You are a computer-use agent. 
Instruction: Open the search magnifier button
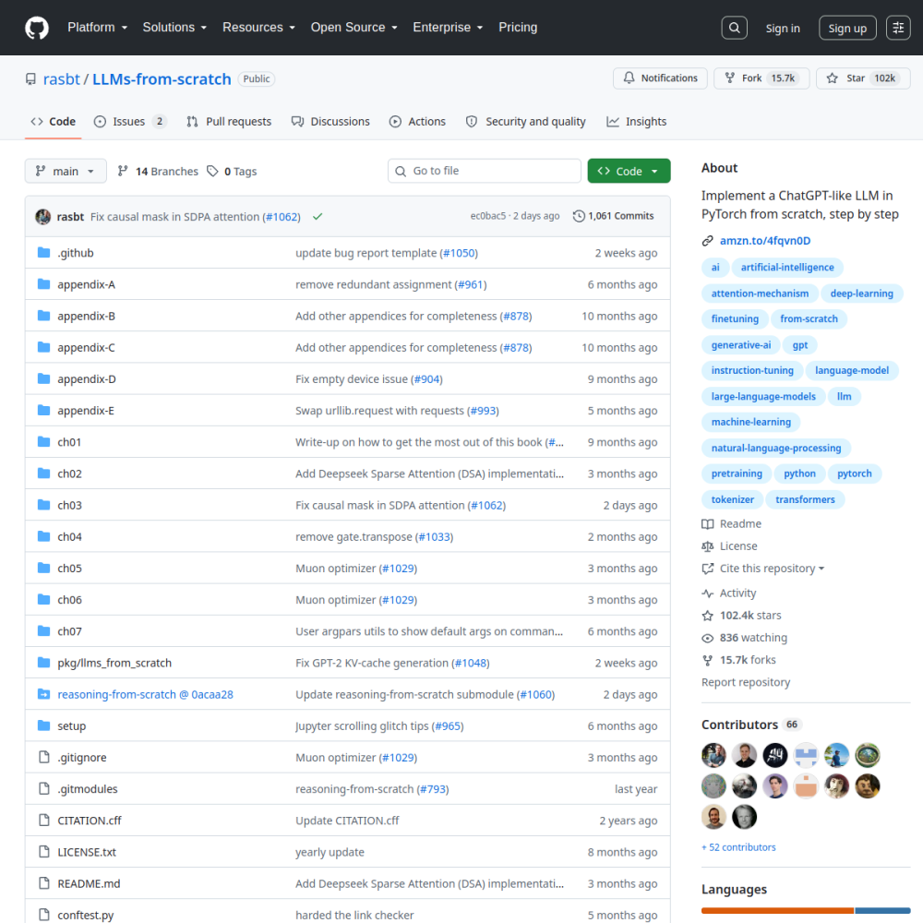click(x=734, y=28)
